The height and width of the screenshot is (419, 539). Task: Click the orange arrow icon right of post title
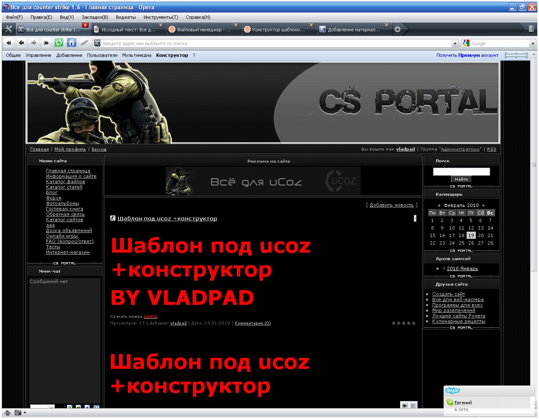pyautogui.click(x=415, y=218)
